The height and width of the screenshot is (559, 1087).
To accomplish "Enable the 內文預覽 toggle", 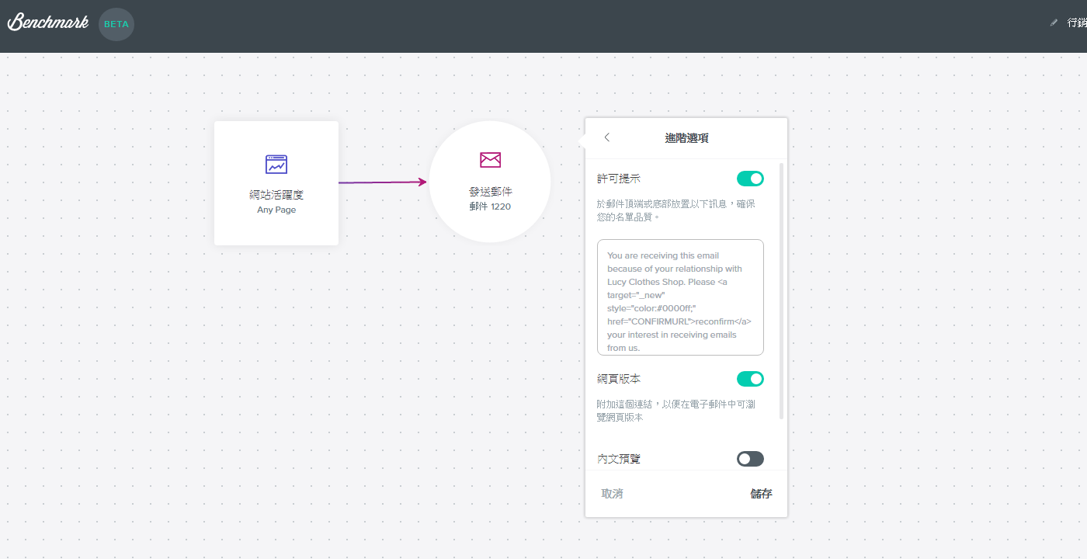I will [750, 459].
